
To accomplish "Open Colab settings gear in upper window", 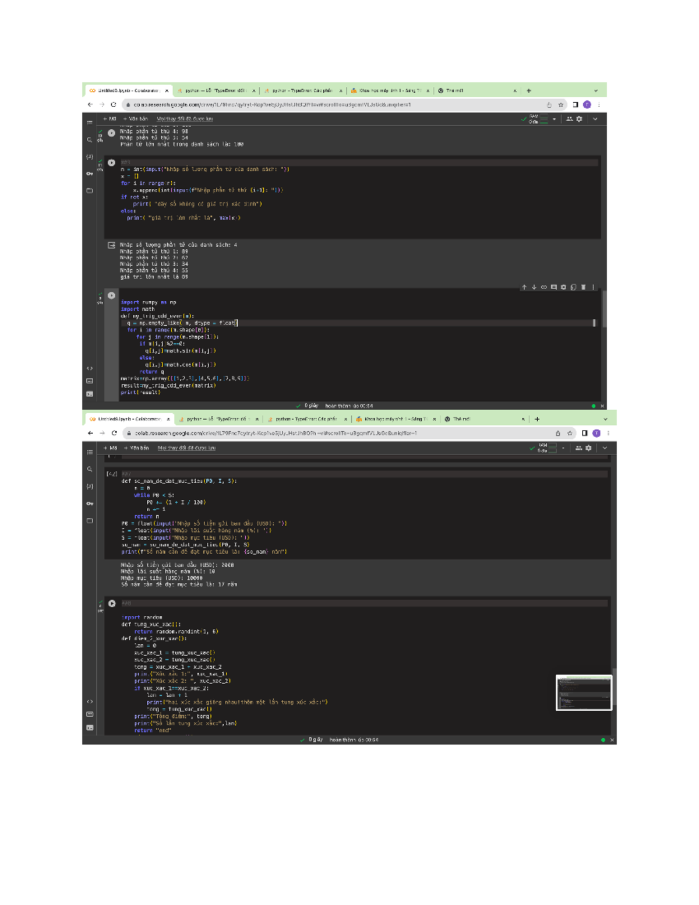I will point(579,119).
